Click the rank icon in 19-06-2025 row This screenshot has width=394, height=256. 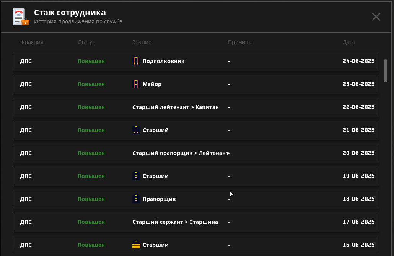(x=136, y=176)
